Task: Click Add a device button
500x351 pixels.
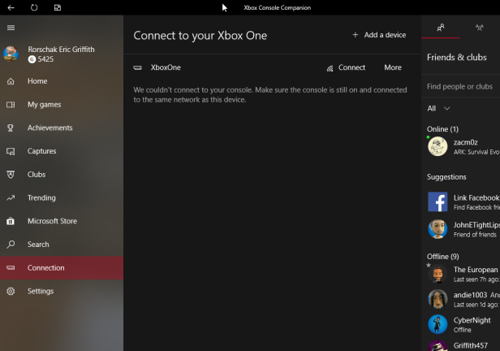Action: (x=379, y=35)
